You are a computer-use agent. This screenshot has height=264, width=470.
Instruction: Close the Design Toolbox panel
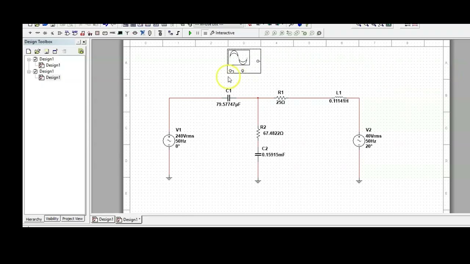click(84, 42)
